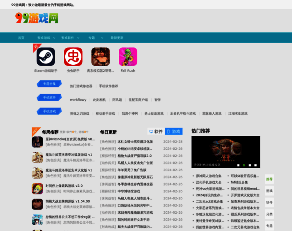This screenshot has width=292, height=231.
Task: Open 时间停止像素风游戏 v2.0 title
Action: tap(64, 186)
